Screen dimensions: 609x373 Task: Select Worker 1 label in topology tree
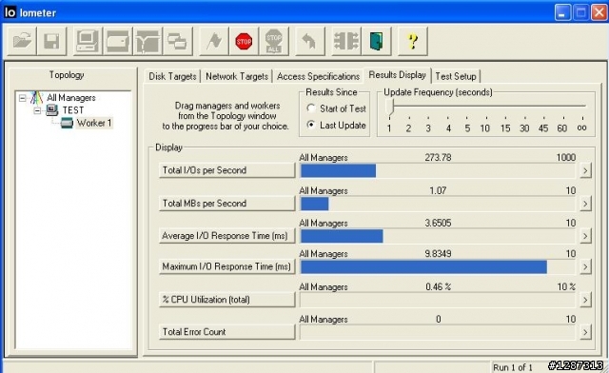point(94,123)
